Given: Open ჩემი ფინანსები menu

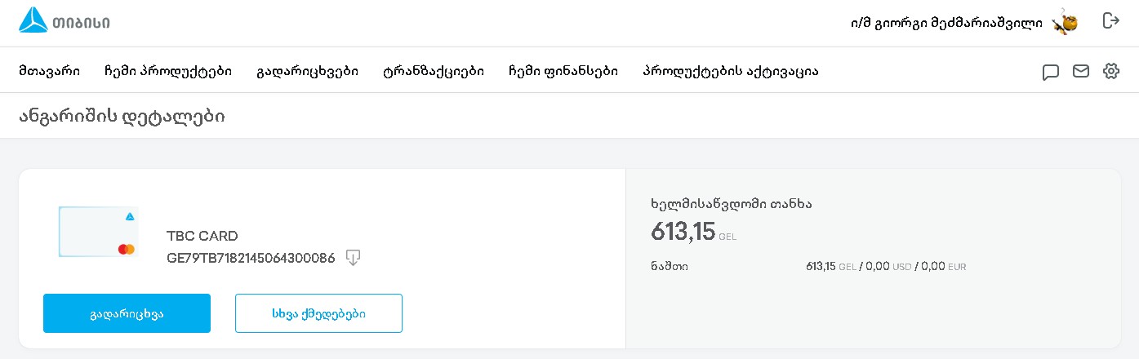Looking at the screenshot, I should click(x=563, y=71).
